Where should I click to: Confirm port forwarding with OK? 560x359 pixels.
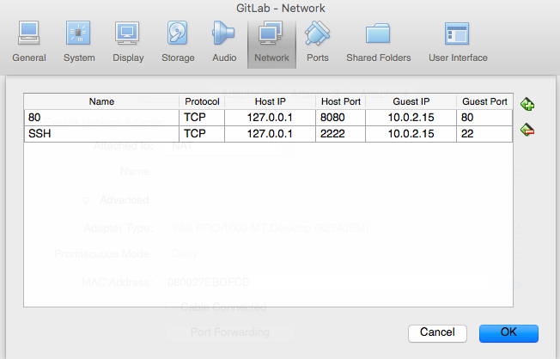coord(508,332)
